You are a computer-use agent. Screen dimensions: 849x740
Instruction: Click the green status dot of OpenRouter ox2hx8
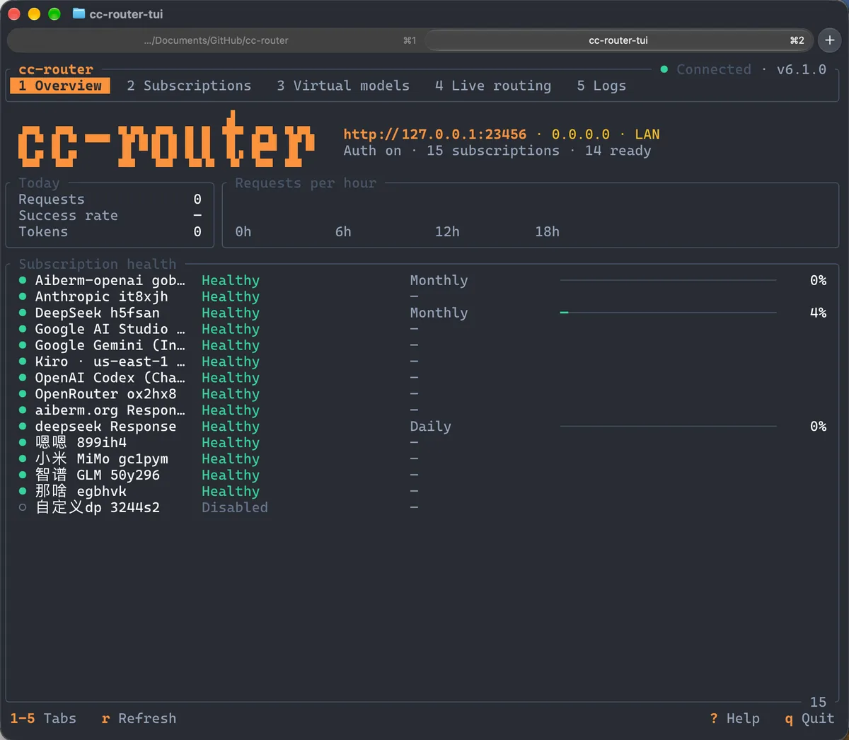(23, 394)
